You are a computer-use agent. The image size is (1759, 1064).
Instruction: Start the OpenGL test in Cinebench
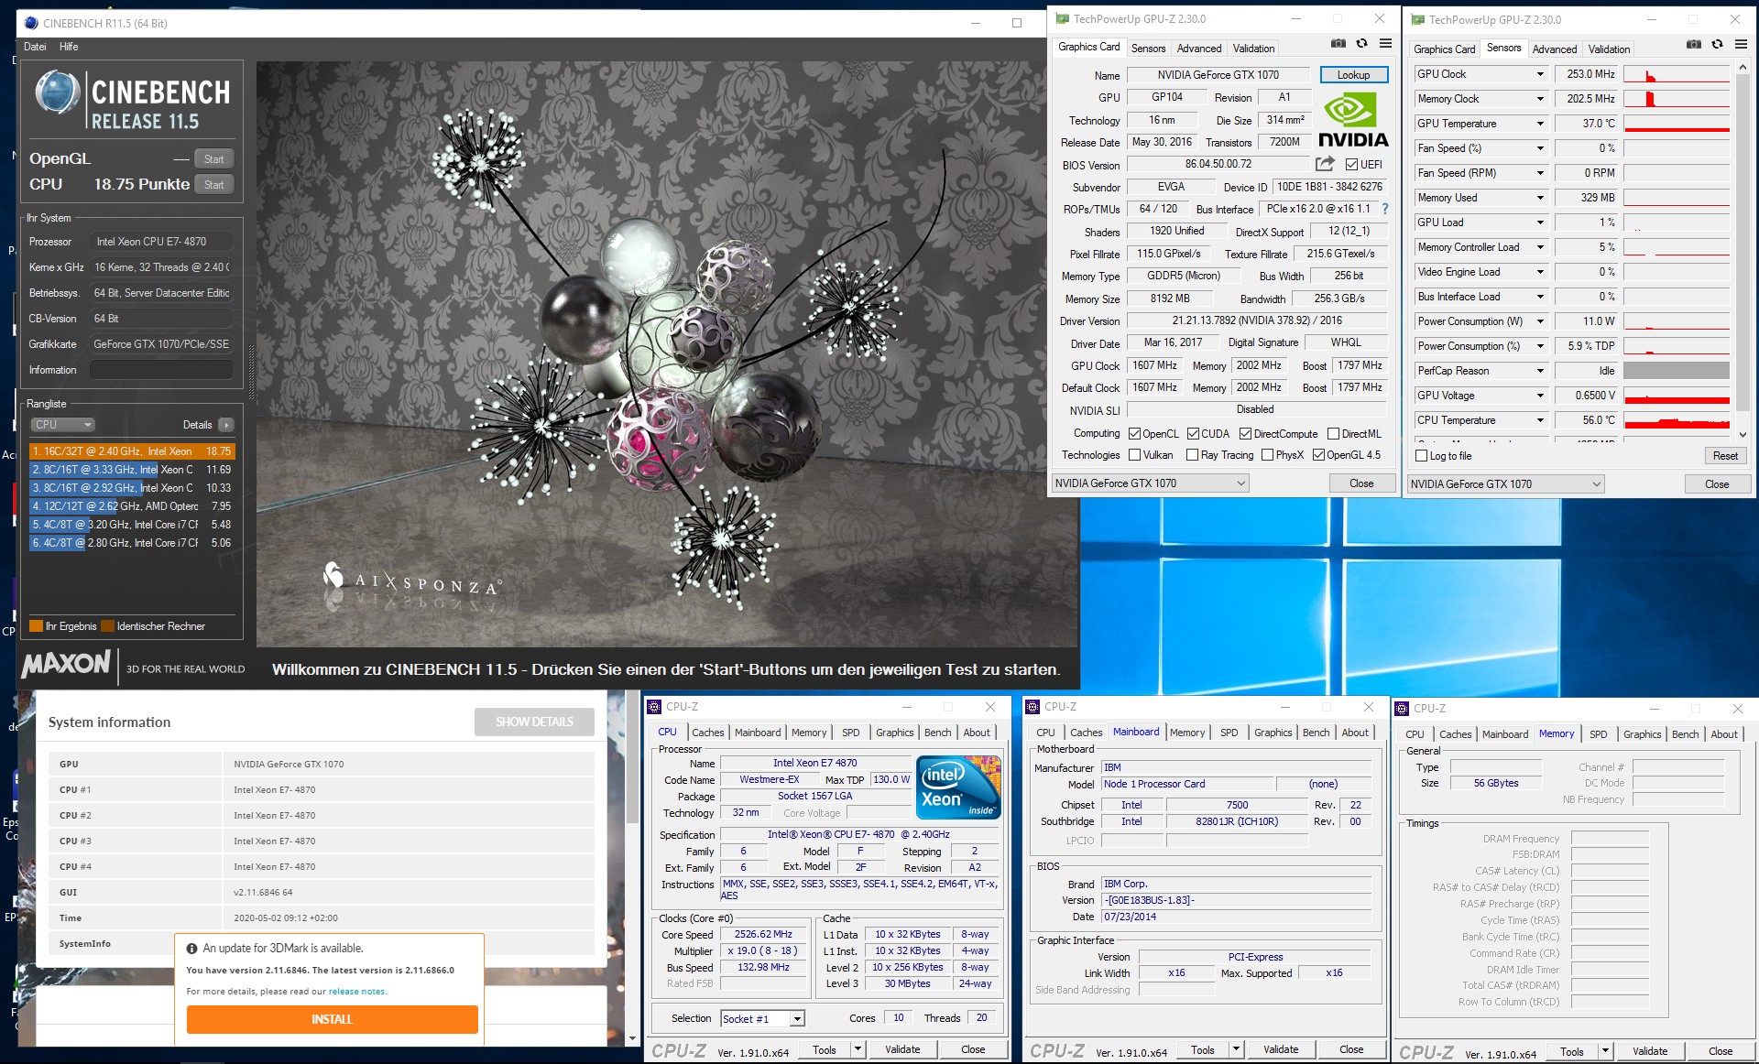point(214,159)
